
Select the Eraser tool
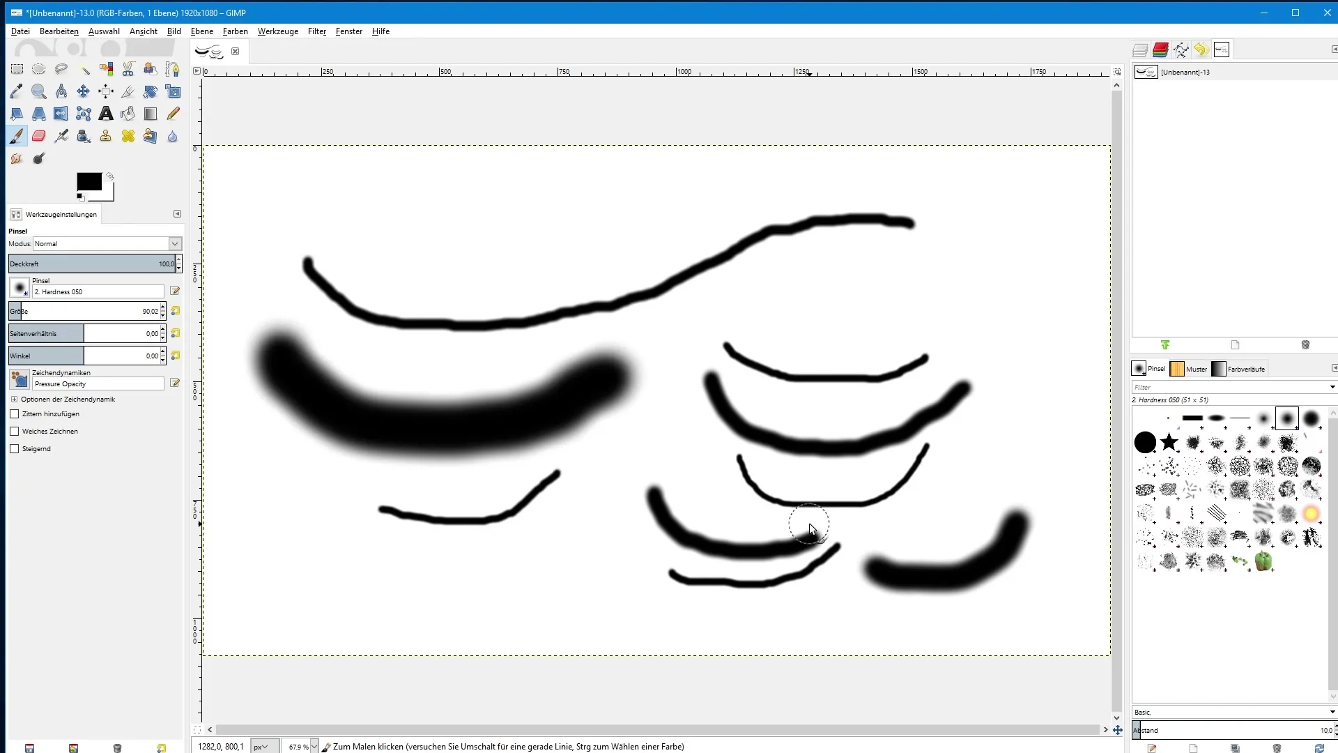point(39,136)
